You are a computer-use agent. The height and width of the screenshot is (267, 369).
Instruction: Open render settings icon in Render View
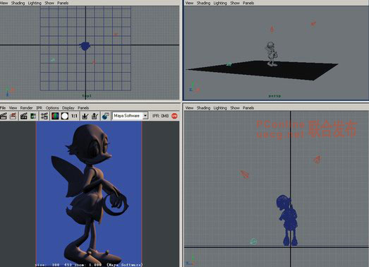(x=44, y=116)
